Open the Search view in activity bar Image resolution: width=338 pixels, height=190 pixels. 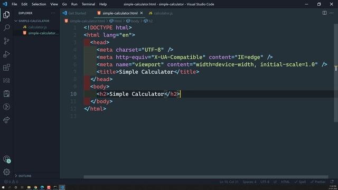pyautogui.click(x=6, y=27)
